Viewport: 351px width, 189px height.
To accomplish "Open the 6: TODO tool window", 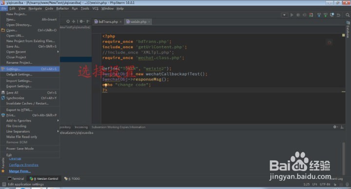I will (x=72, y=178).
